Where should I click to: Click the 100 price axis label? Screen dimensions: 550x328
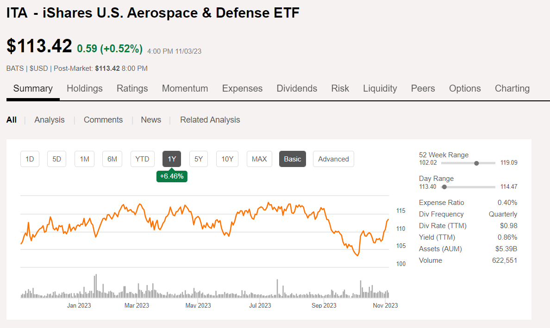400,264
